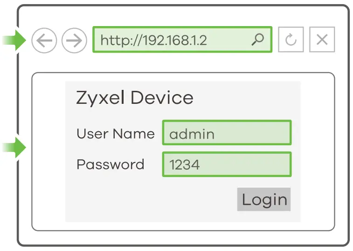This screenshot has height=251, width=353.
Task: Click the Password label text
Action: point(110,165)
